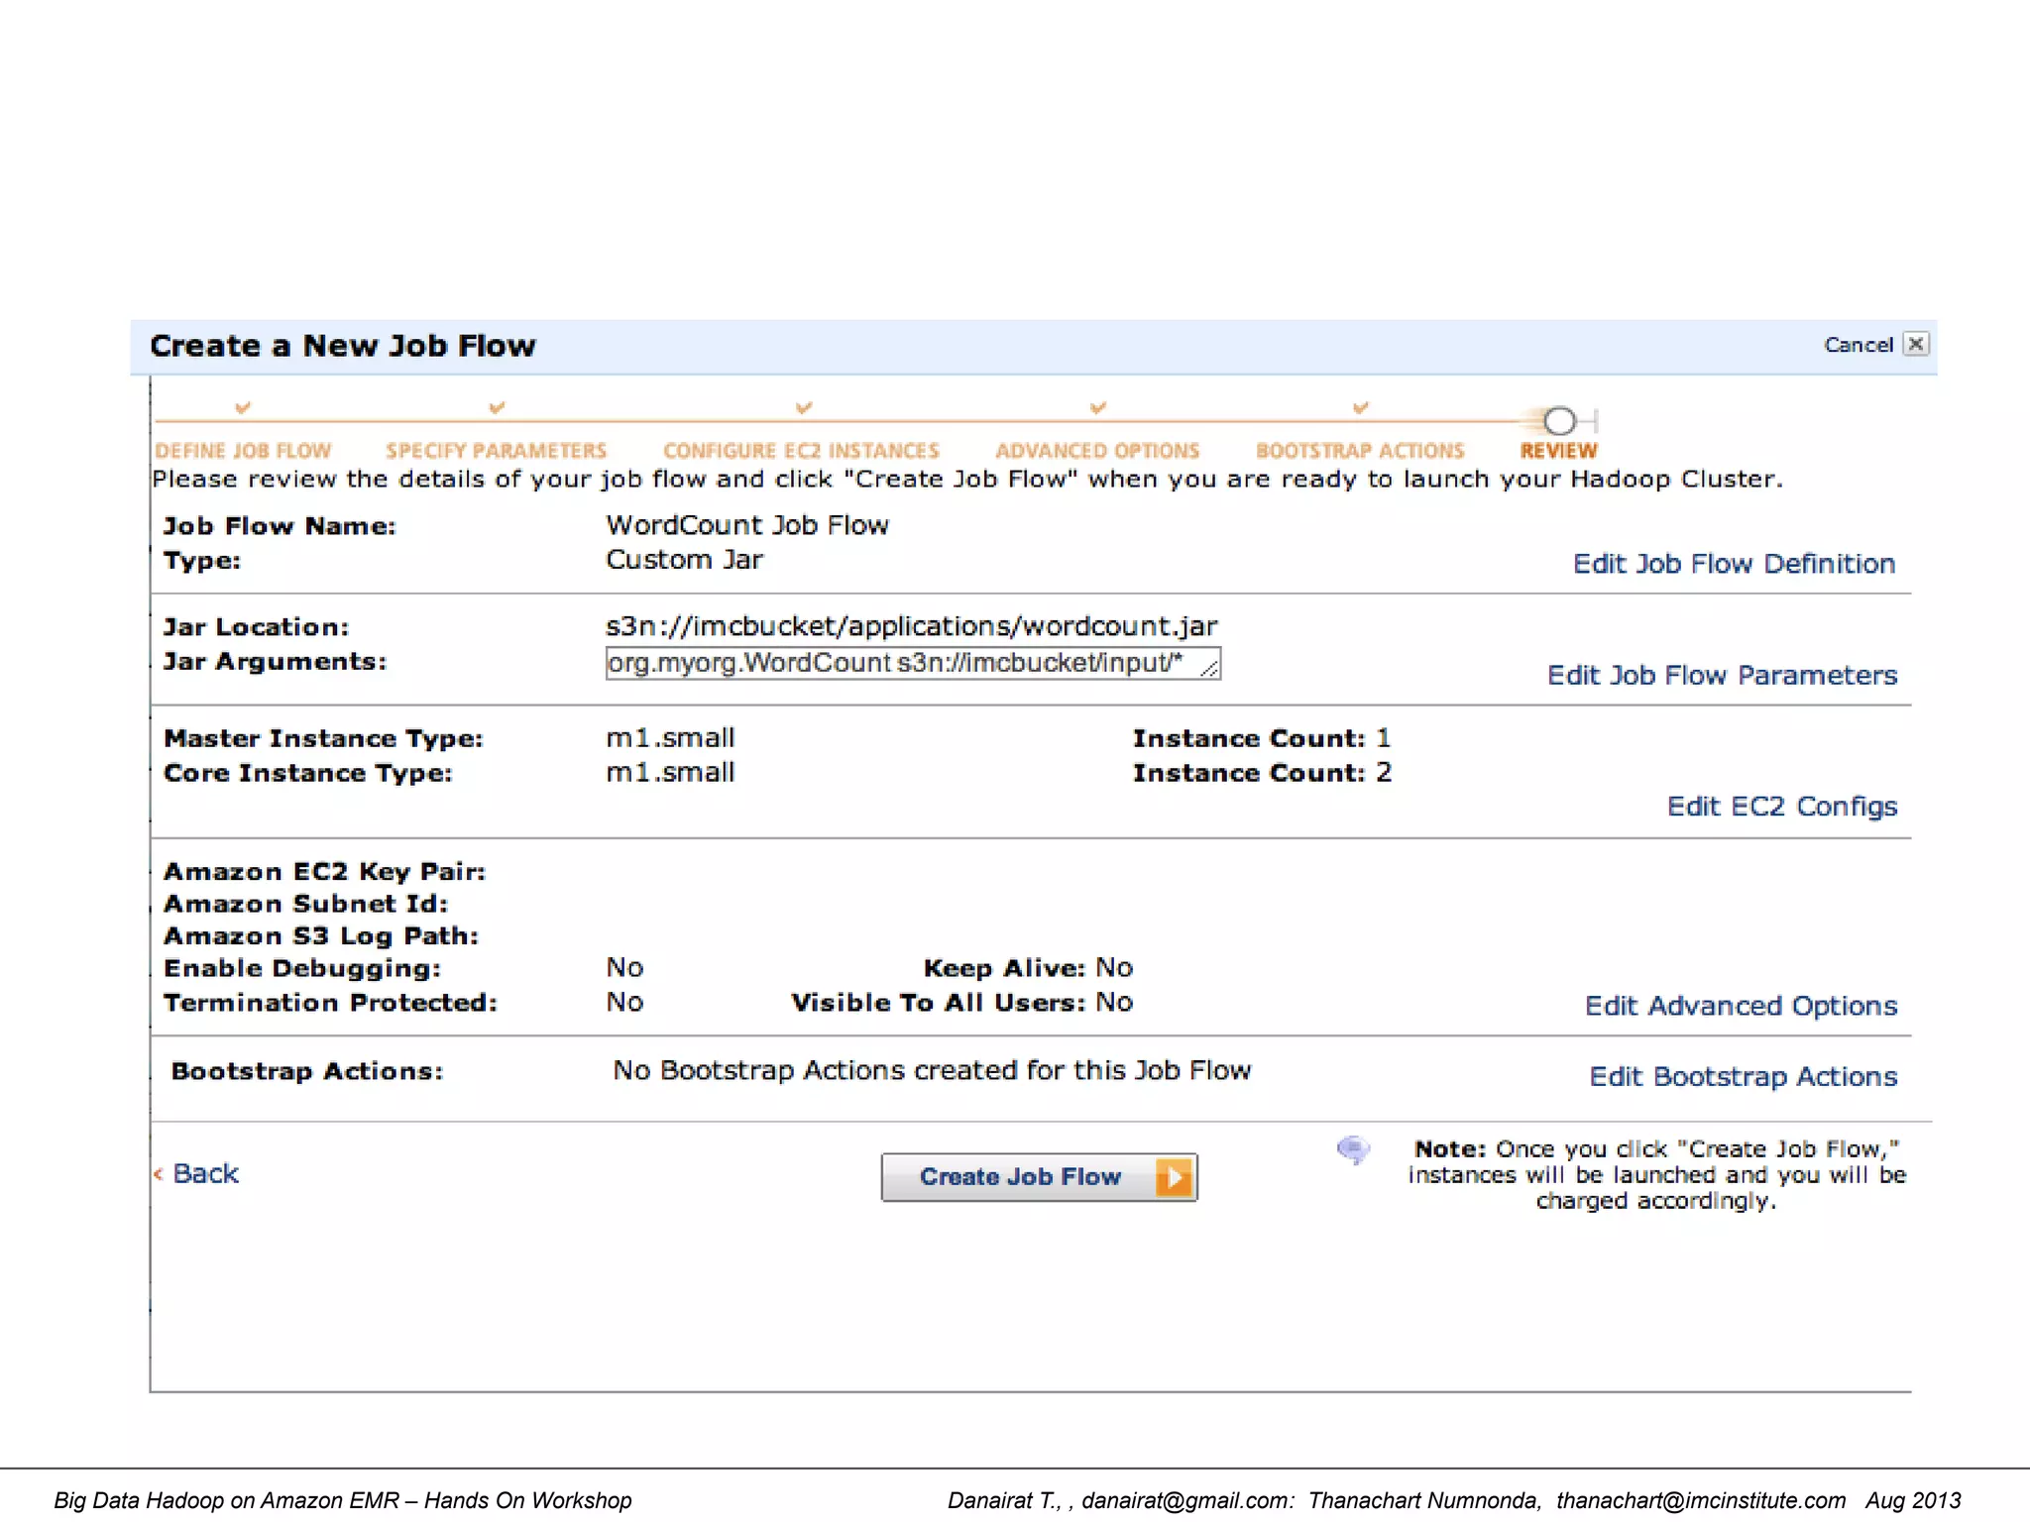Open the Configure EC2 Instances step

[x=801, y=451]
